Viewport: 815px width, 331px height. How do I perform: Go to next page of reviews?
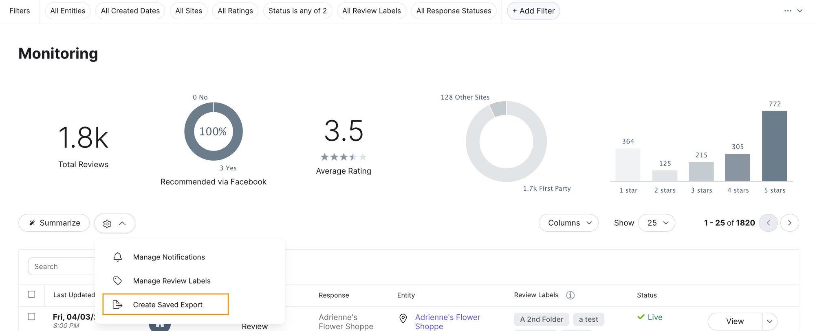click(789, 223)
